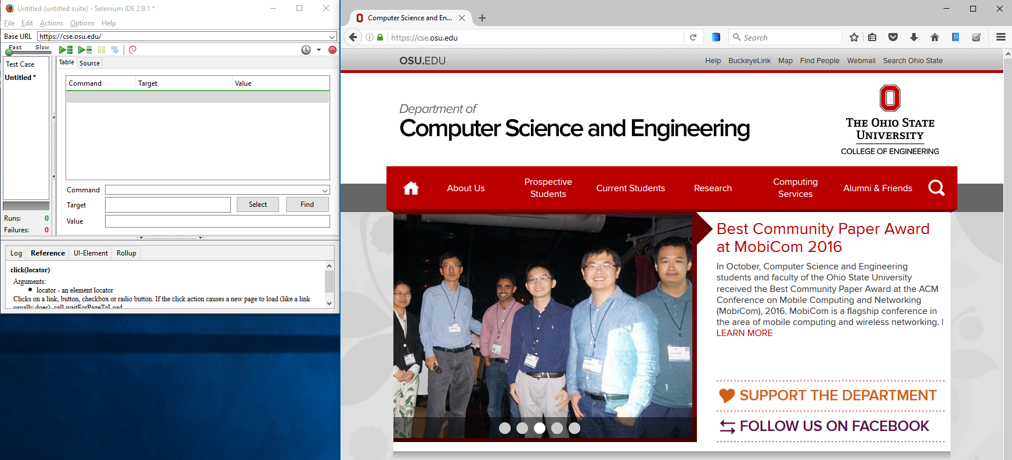Click the Selenium IDE toolbar icon in Firefox
1012x460 pixels.
pyautogui.click(x=977, y=38)
